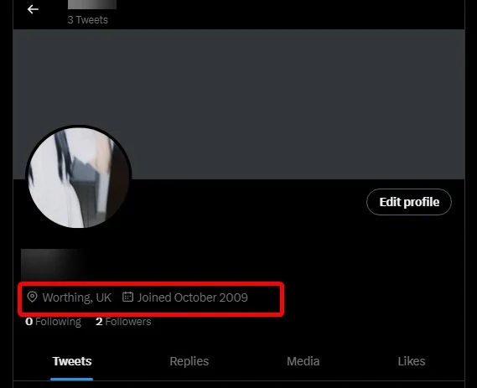Click the Edit profile button
477x388 pixels.
coord(409,202)
